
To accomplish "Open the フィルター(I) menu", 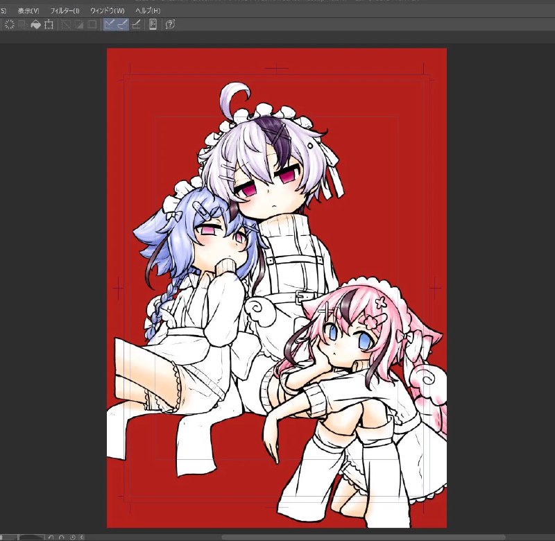I will [x=65, y=11].
